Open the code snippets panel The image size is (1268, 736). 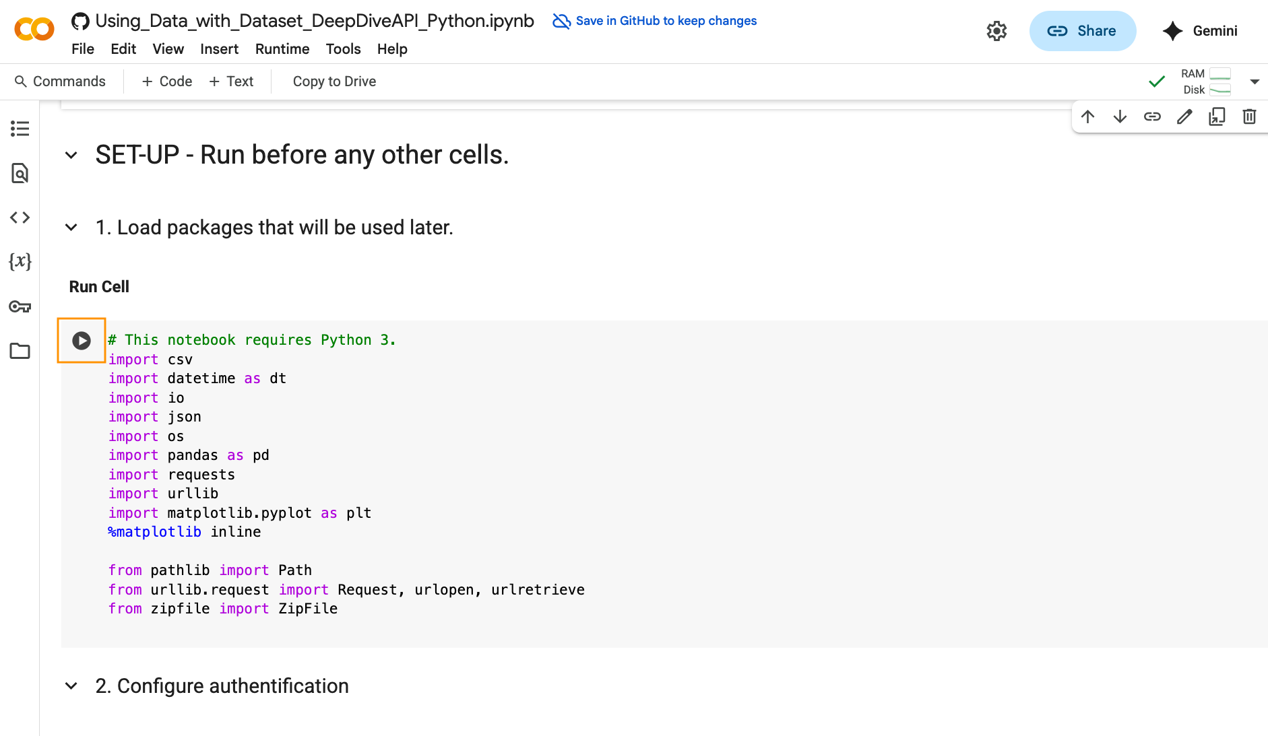tap(20, 218)
